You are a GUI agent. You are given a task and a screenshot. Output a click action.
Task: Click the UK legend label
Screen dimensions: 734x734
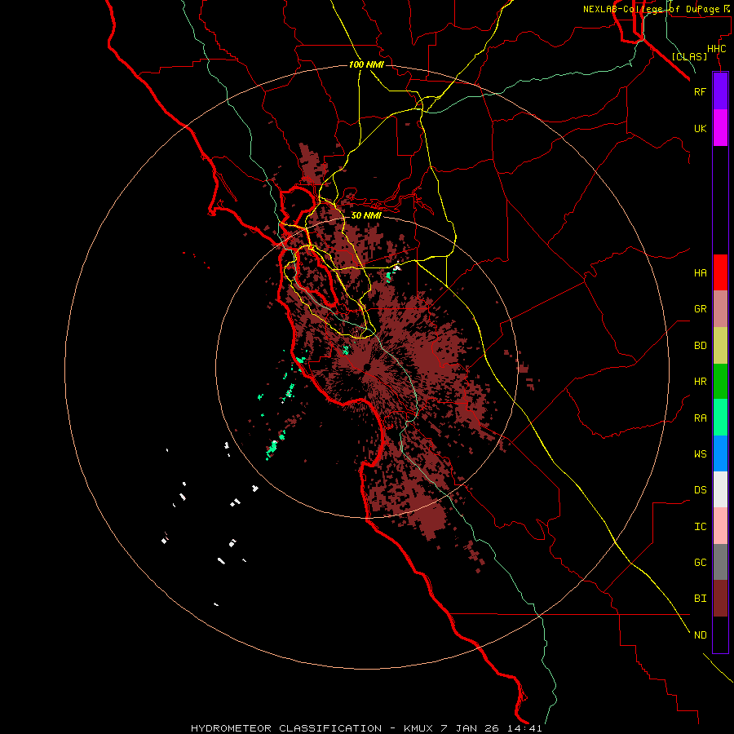700,129
